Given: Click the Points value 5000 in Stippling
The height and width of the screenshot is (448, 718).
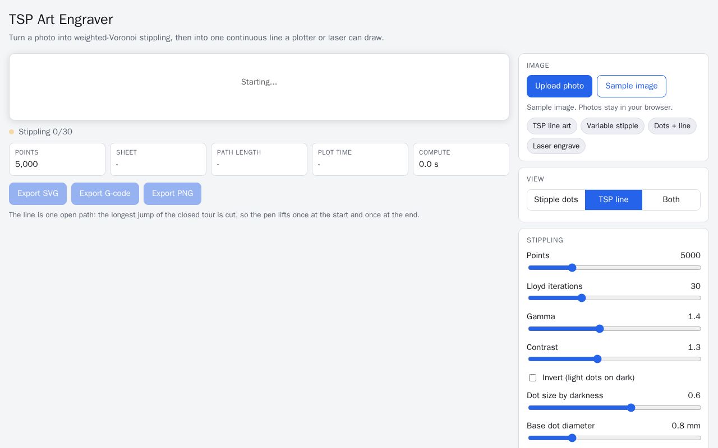Looking at the screenshot, I should click(x=691, y=255).
